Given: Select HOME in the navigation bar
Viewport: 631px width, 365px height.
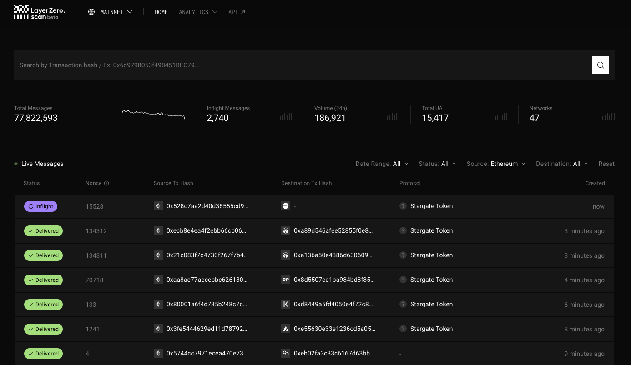Looking at the screenshot, I should click(161, 12).
